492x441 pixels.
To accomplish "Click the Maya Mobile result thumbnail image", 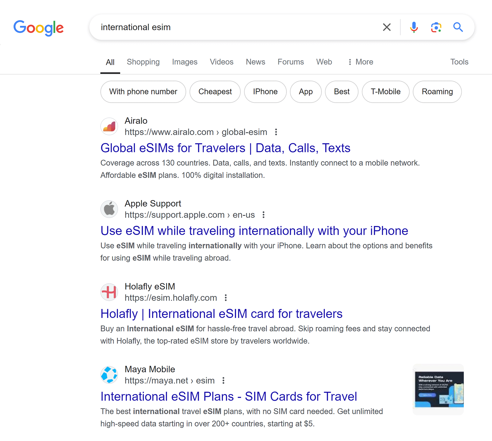I will [x=438, y=389].
